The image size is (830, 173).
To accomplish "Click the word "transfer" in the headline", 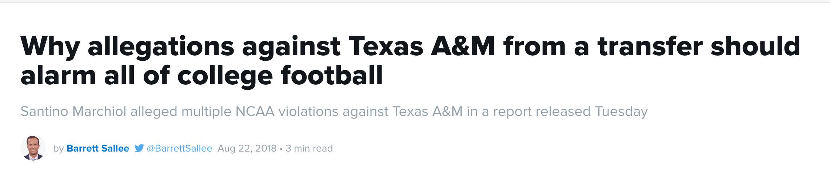I will click(650, 46).
